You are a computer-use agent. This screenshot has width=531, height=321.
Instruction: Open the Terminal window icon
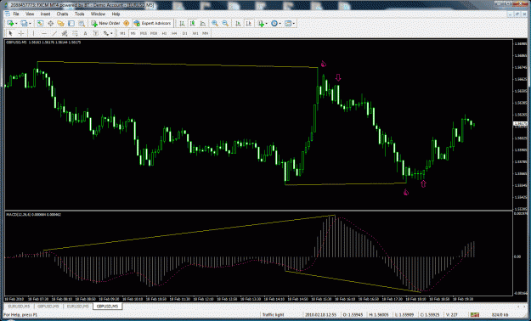tap(71, 24)
